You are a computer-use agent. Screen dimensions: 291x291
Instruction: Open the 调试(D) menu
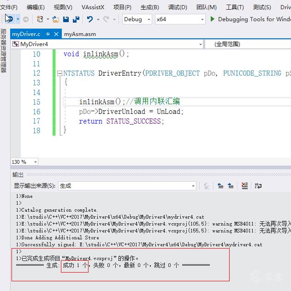178,7
